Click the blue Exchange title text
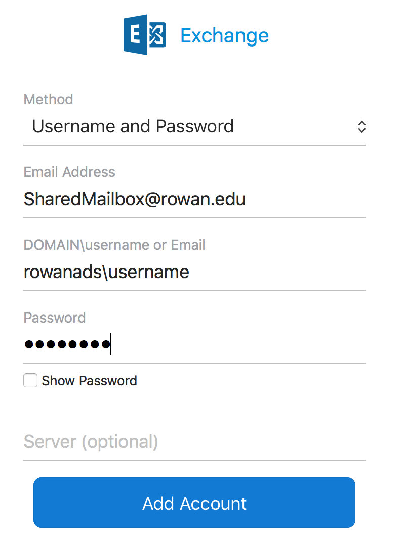405x540 pixels. tap(224, 36)
